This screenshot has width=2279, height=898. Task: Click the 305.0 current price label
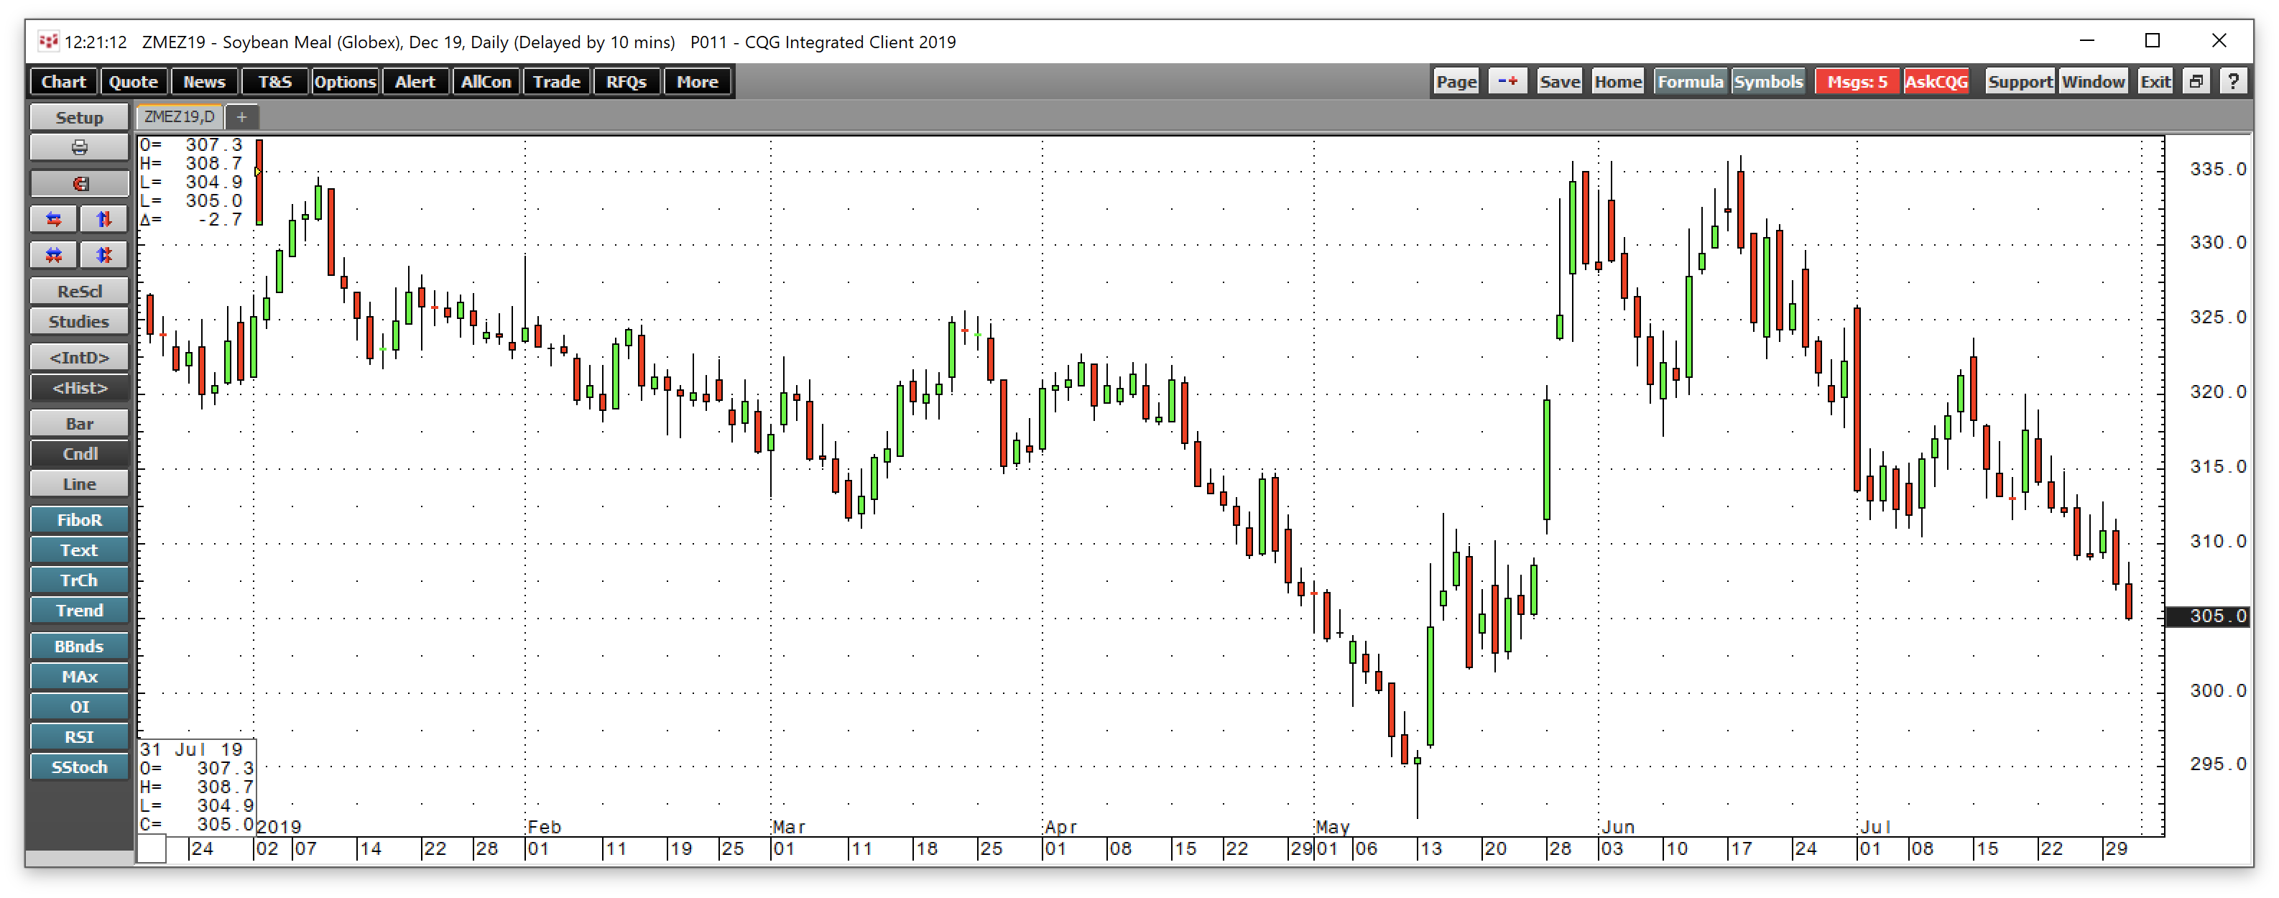[x=2207, y=616]
